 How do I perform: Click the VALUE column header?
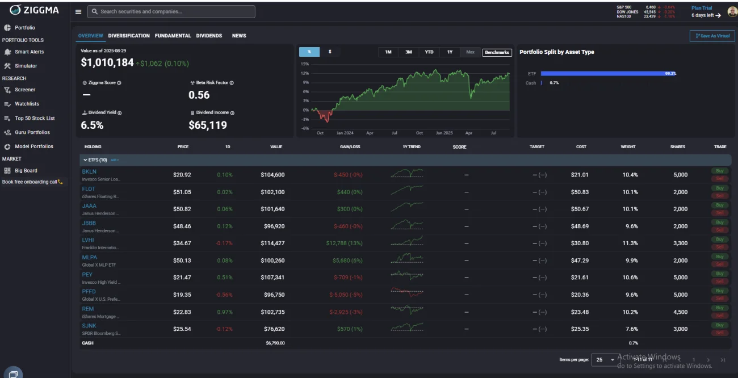tap(276, 147)
